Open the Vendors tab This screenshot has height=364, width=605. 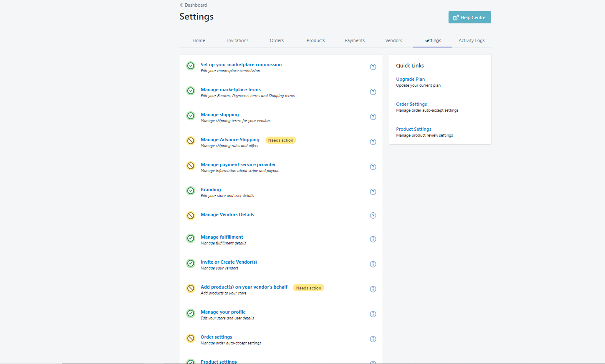pyautogui.click(x=393, y=40)
